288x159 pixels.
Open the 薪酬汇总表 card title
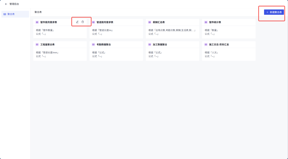tap(159, 22)
